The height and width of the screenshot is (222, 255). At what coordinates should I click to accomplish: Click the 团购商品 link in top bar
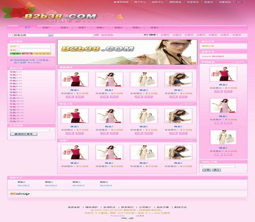[175, 2]
